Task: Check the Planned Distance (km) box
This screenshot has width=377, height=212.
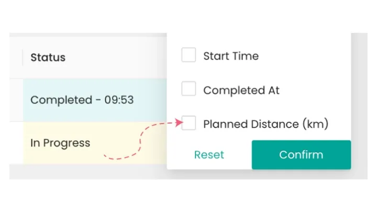Action: pos(188,123)
